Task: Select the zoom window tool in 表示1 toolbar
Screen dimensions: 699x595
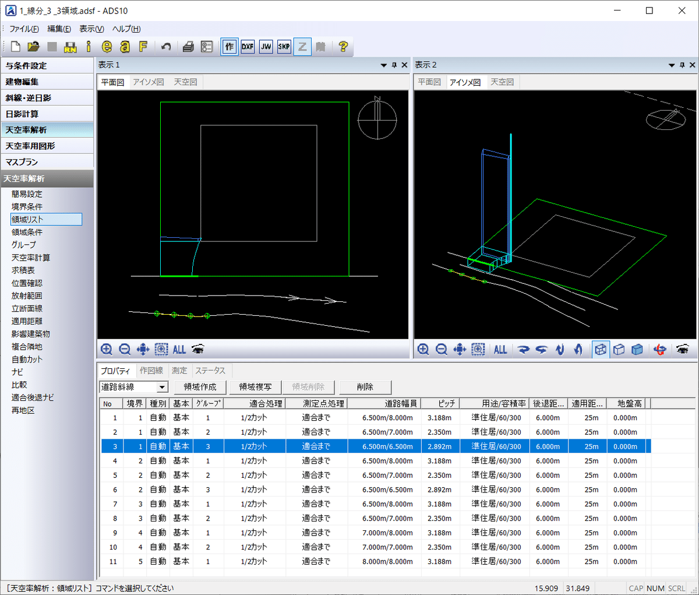Action: click(x=161, y=349)
